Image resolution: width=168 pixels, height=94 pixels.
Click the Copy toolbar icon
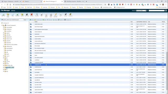[x=13, y=15]
